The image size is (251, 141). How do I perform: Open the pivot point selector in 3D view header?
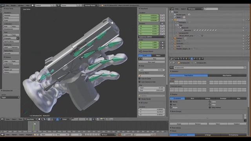[x=45, y=119]
